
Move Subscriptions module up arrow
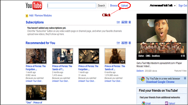123,22
